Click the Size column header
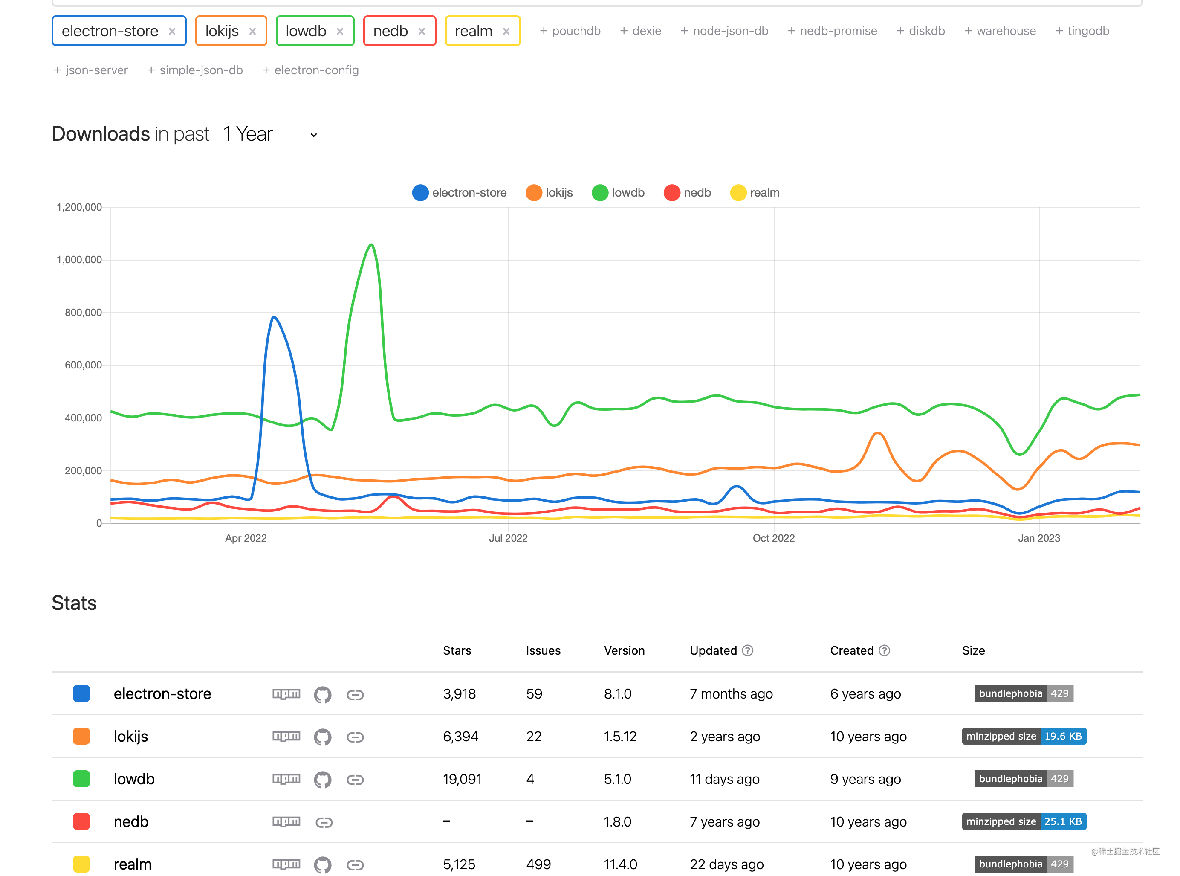This screenshot has width=1180, height=876. (x=973, y=651)
